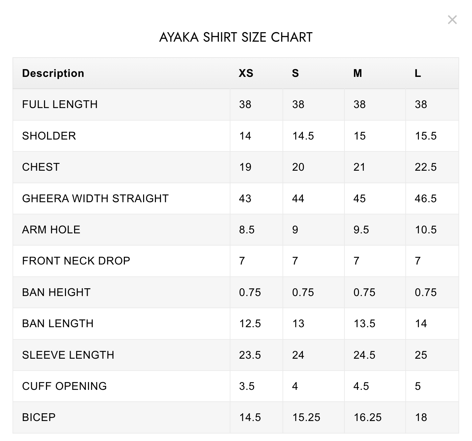Click the SLEEVE LENGTH row label

point(68,355)
